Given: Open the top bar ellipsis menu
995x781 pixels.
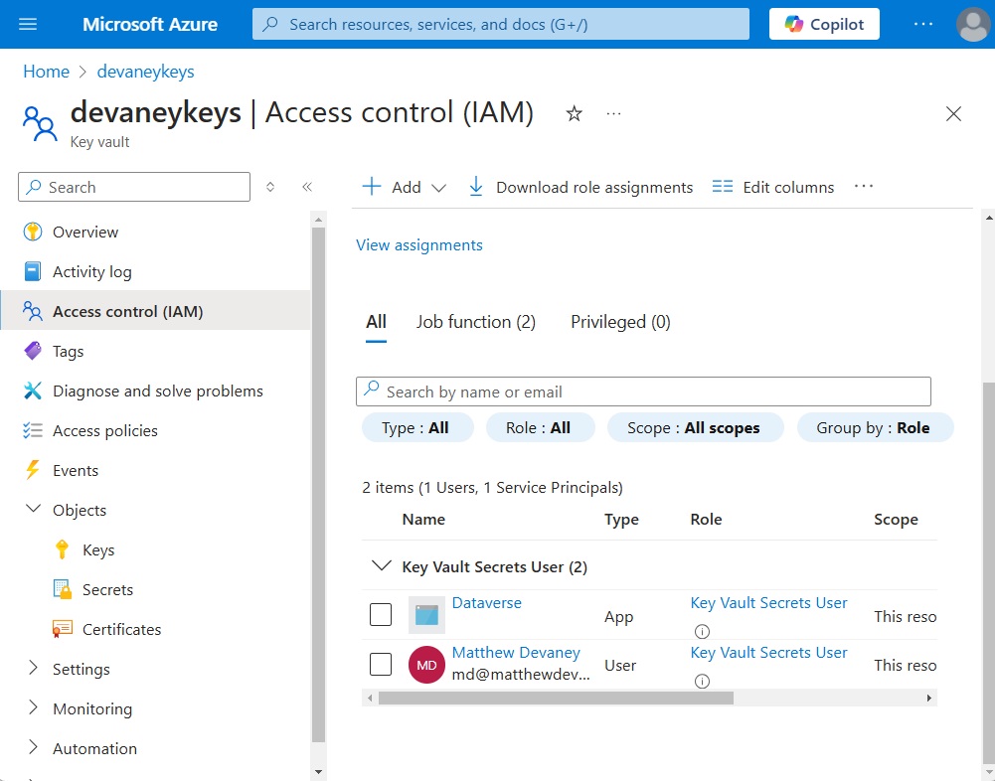Looking at the screenshot, I should pos(923,24).
